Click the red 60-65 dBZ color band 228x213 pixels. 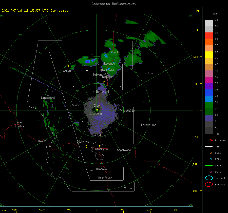coord(209,36)
